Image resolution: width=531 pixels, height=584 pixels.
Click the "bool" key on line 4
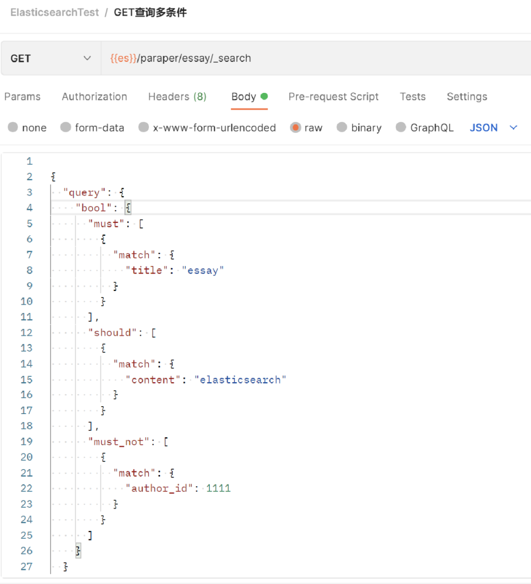[x=94, y=208]
